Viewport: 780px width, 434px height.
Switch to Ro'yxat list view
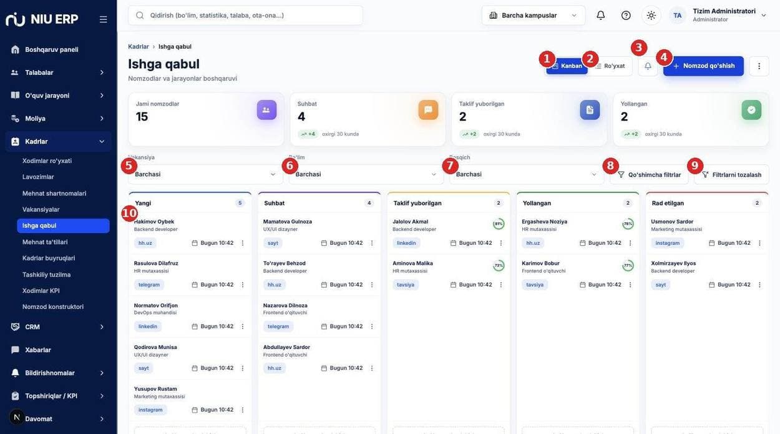[610, 66]
